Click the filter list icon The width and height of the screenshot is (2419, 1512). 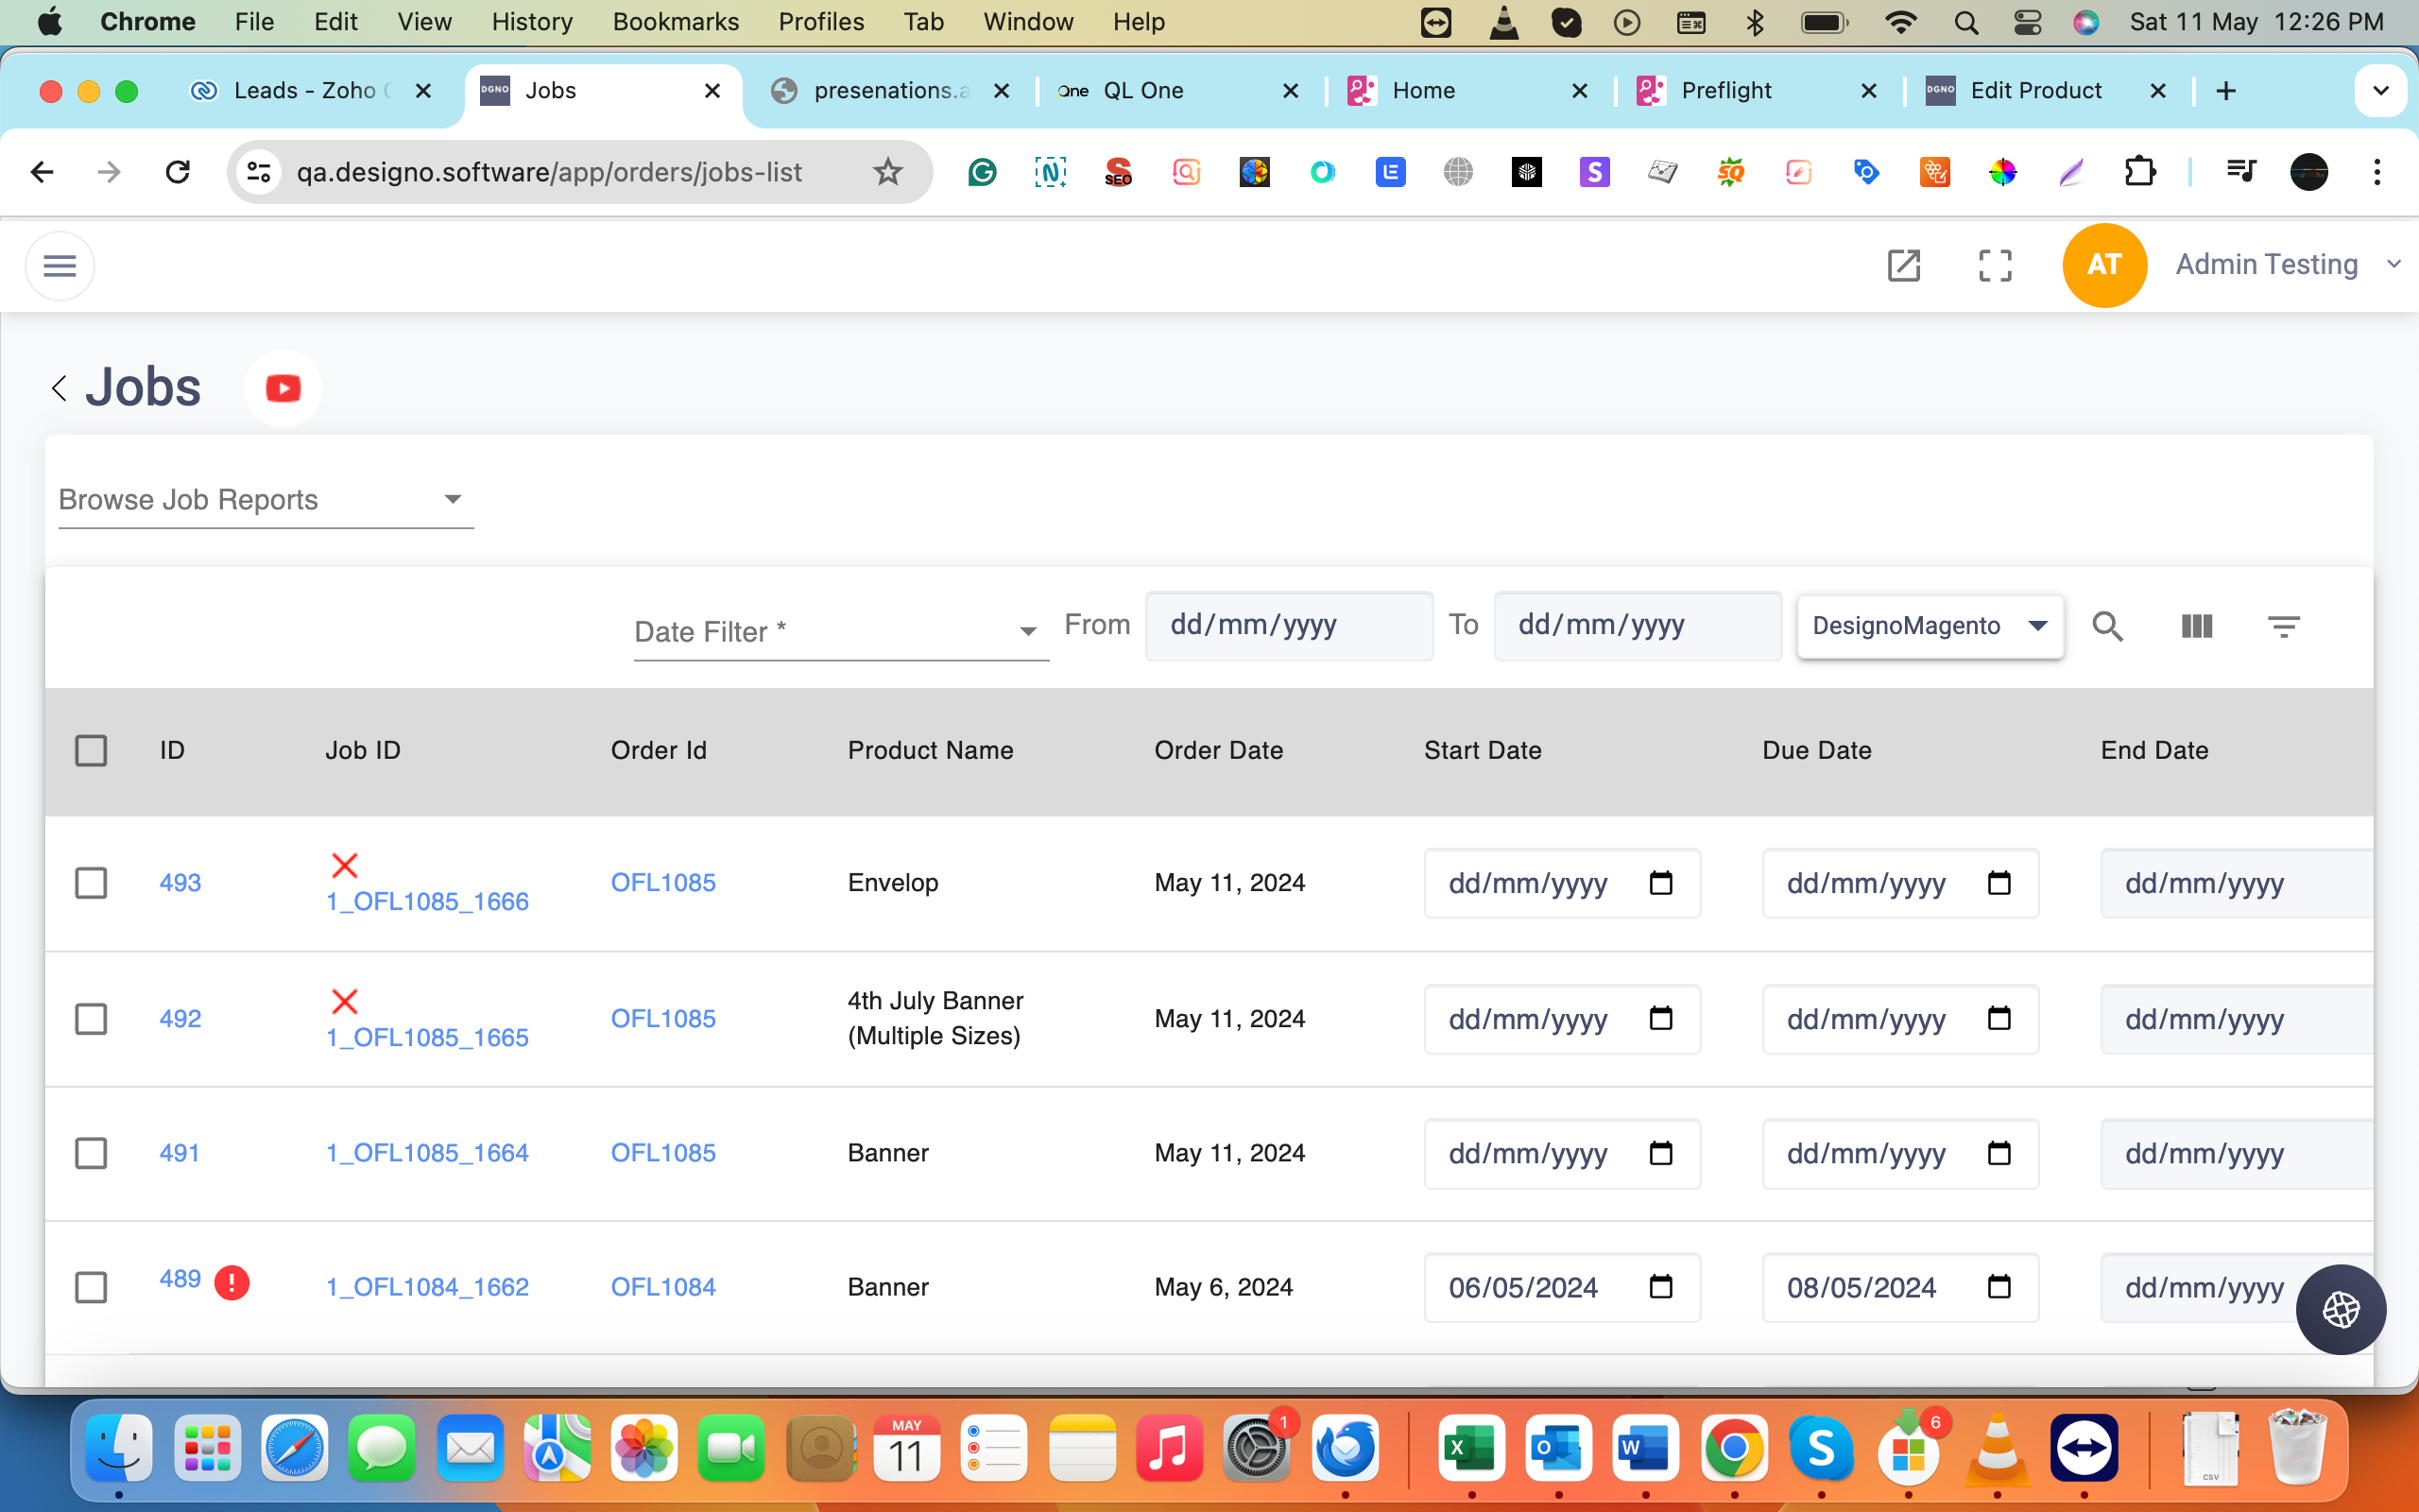pyautogui.click(x=2283, y=626)
